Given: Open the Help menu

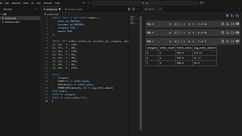Looking at the screenshot, I should coord(57,3).
